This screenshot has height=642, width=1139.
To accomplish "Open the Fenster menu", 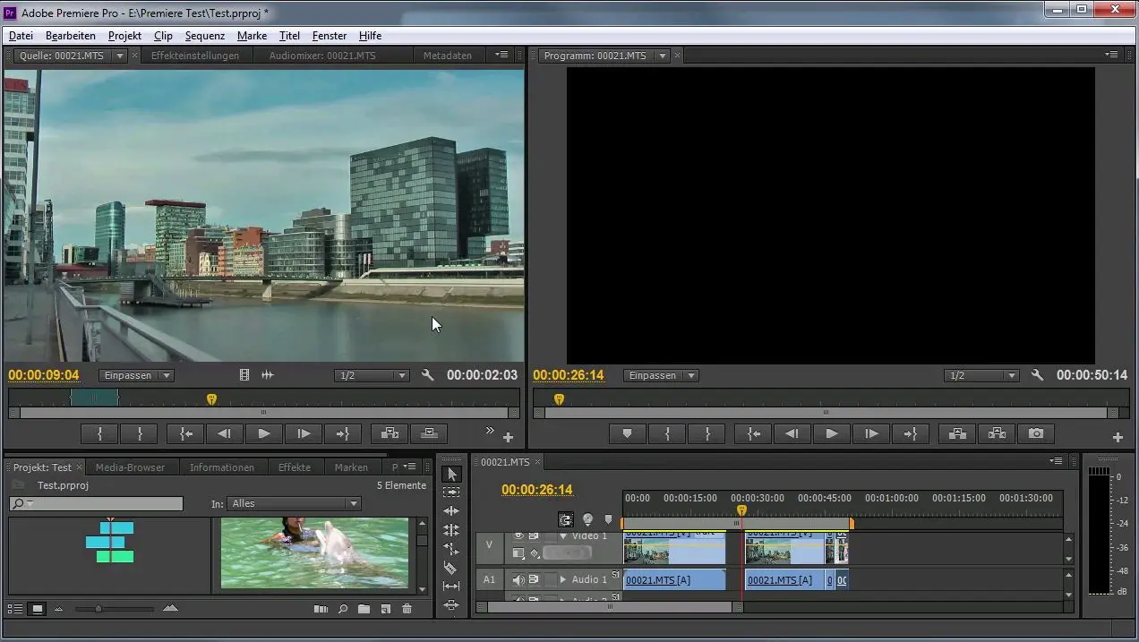I will [x=330, y=36].
